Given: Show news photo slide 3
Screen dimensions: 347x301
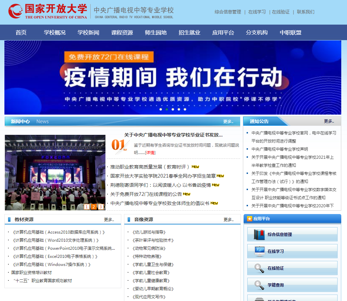Looking at the screenshot, I should (101, 207).
